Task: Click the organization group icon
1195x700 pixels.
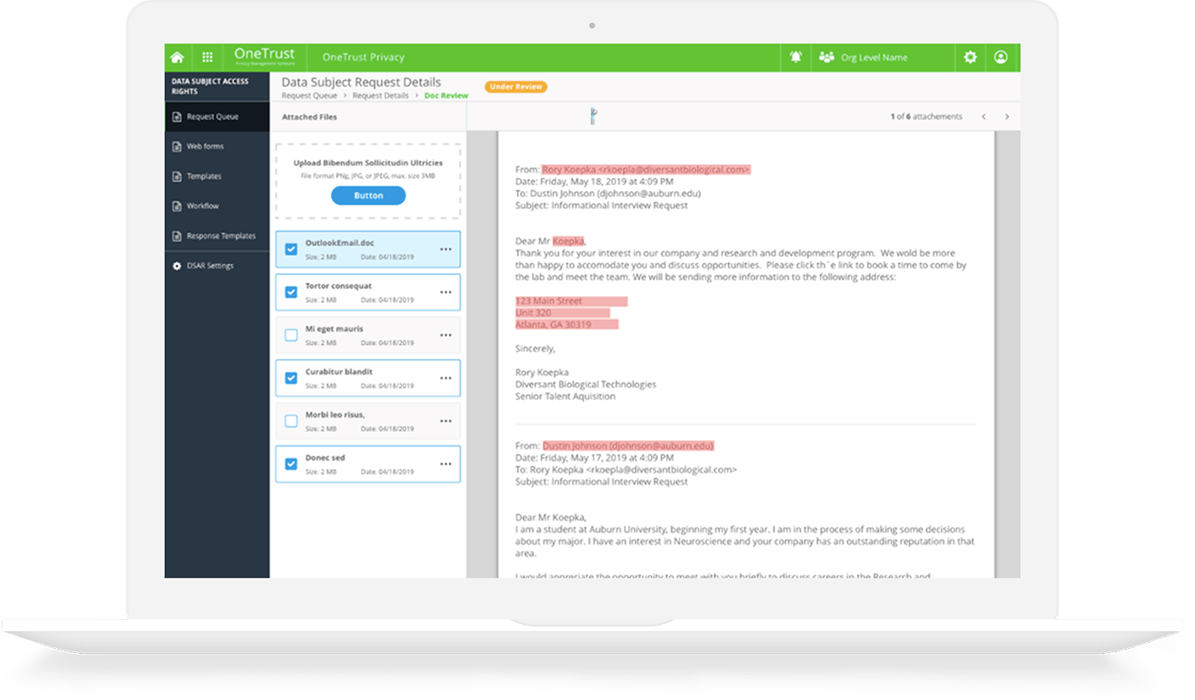Action: tap(826, 57)
